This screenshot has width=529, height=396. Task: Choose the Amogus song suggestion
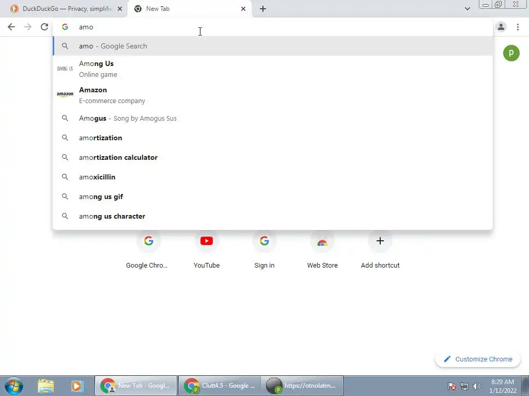tap(273, 118)
